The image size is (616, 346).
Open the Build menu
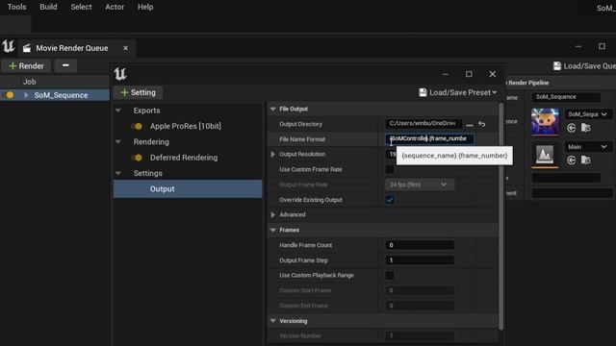coord(48,7)
